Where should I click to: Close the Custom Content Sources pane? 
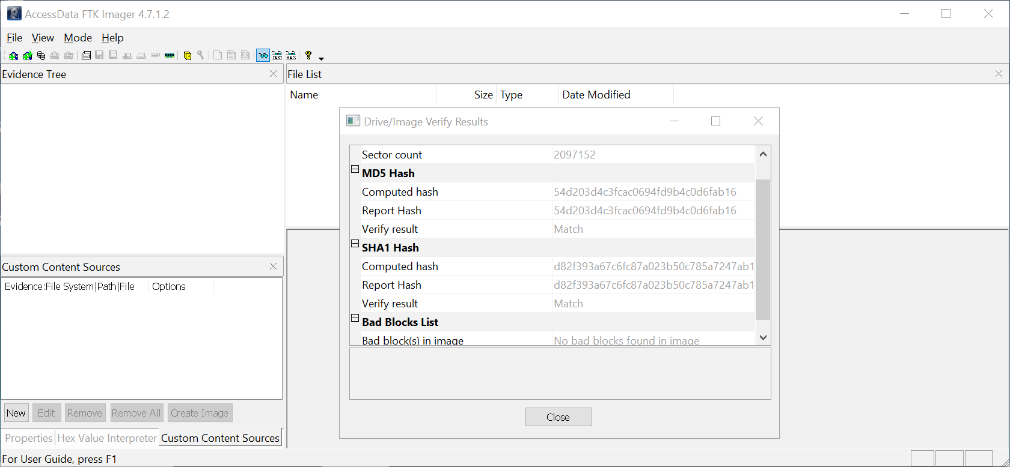(274, 266)
